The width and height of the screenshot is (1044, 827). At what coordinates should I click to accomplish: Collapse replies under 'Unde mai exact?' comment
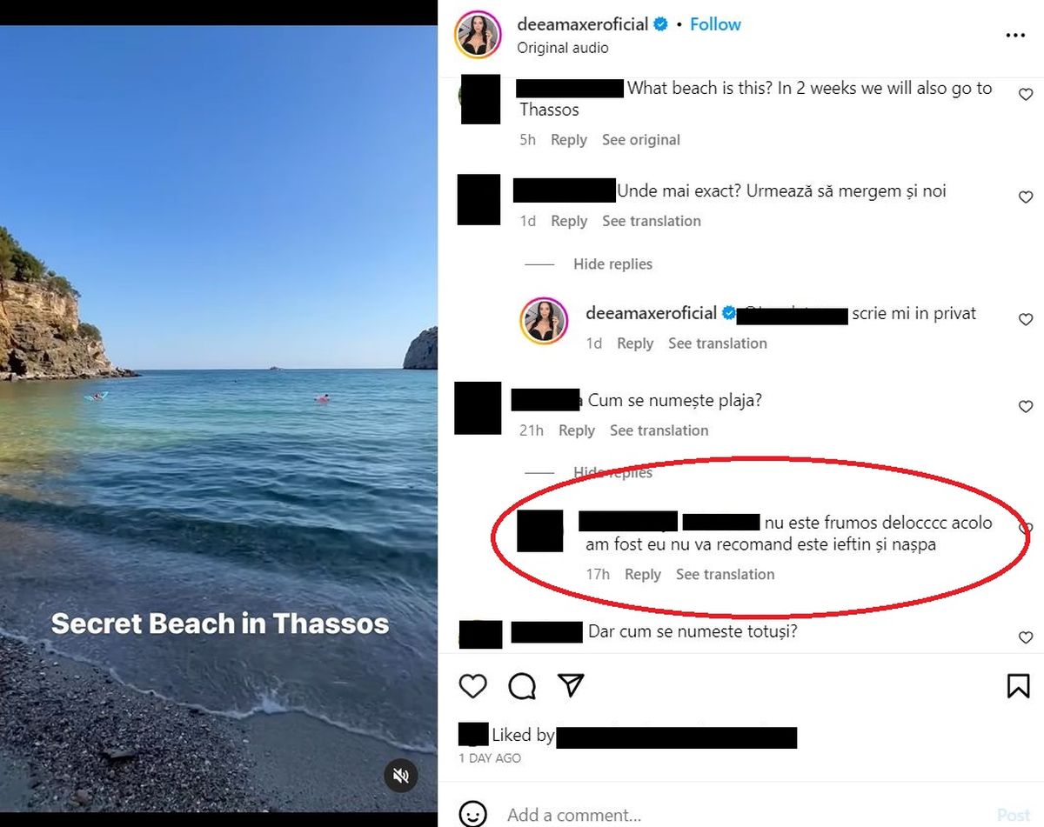coord(612,264)
